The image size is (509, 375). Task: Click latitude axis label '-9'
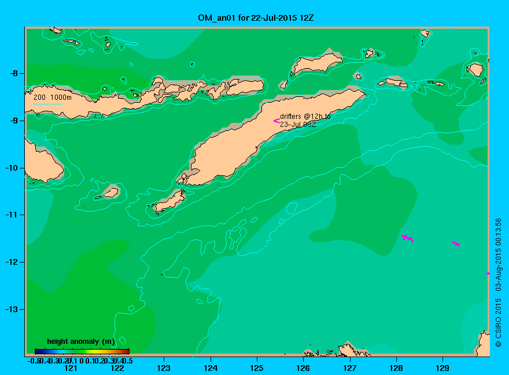(14, 121)
